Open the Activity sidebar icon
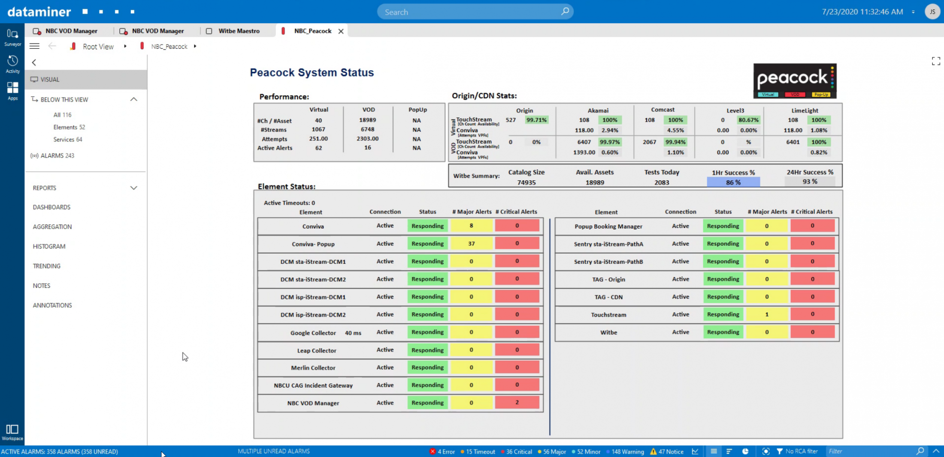Image resolution: width=944 pixels, height=457 pixels. point(12,64)
